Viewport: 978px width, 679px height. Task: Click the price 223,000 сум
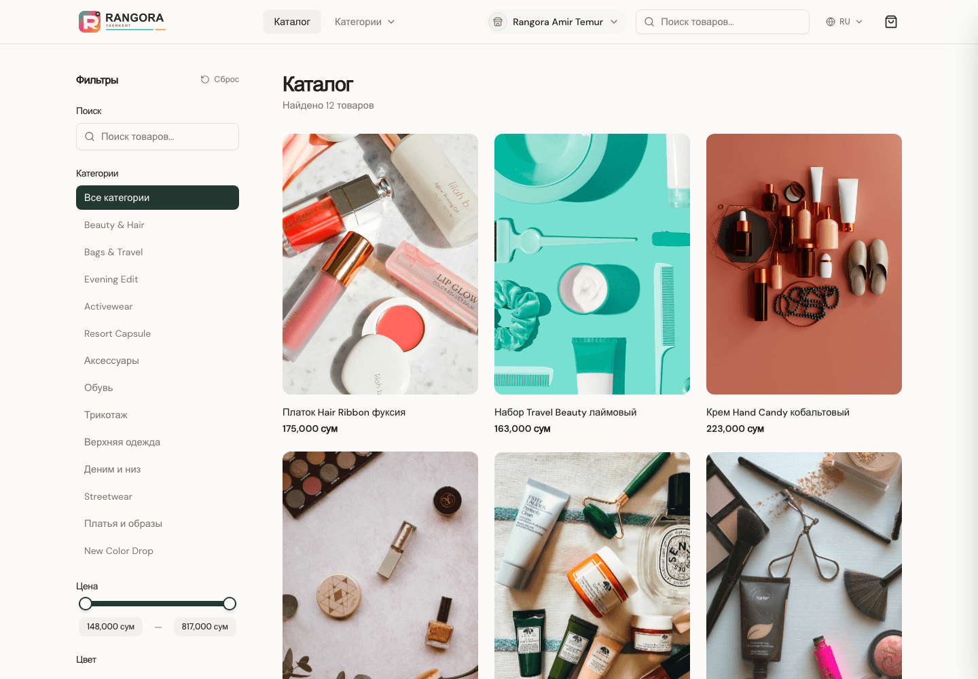(x=735, y=428)
